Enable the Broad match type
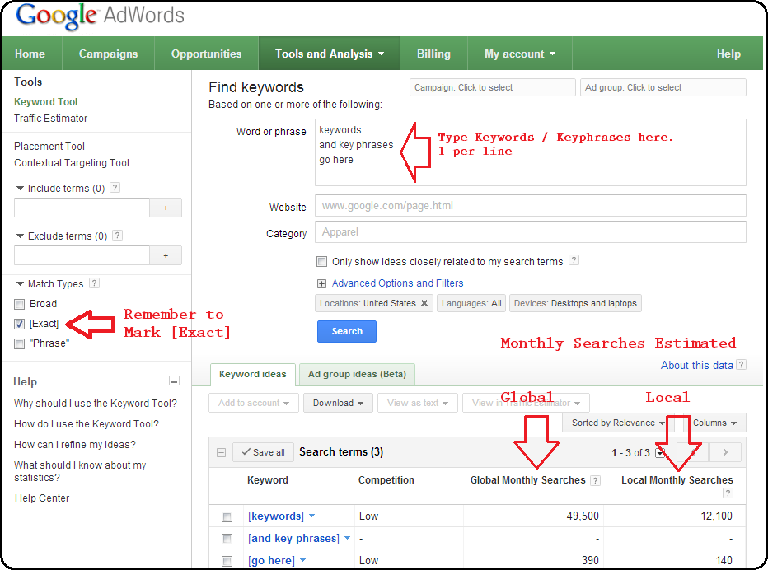 click(20, 305)
